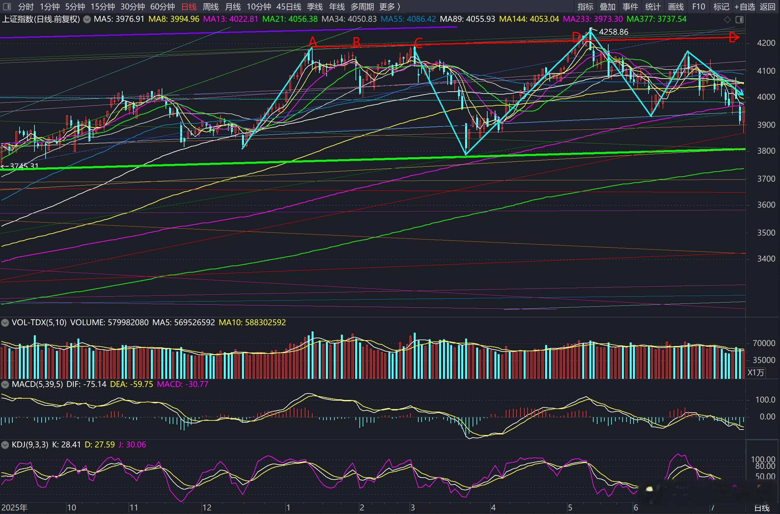Open the 上证指数 indicator settings circle
The width and height of the screenshot is (780, 514).
(x=87, y=19)
